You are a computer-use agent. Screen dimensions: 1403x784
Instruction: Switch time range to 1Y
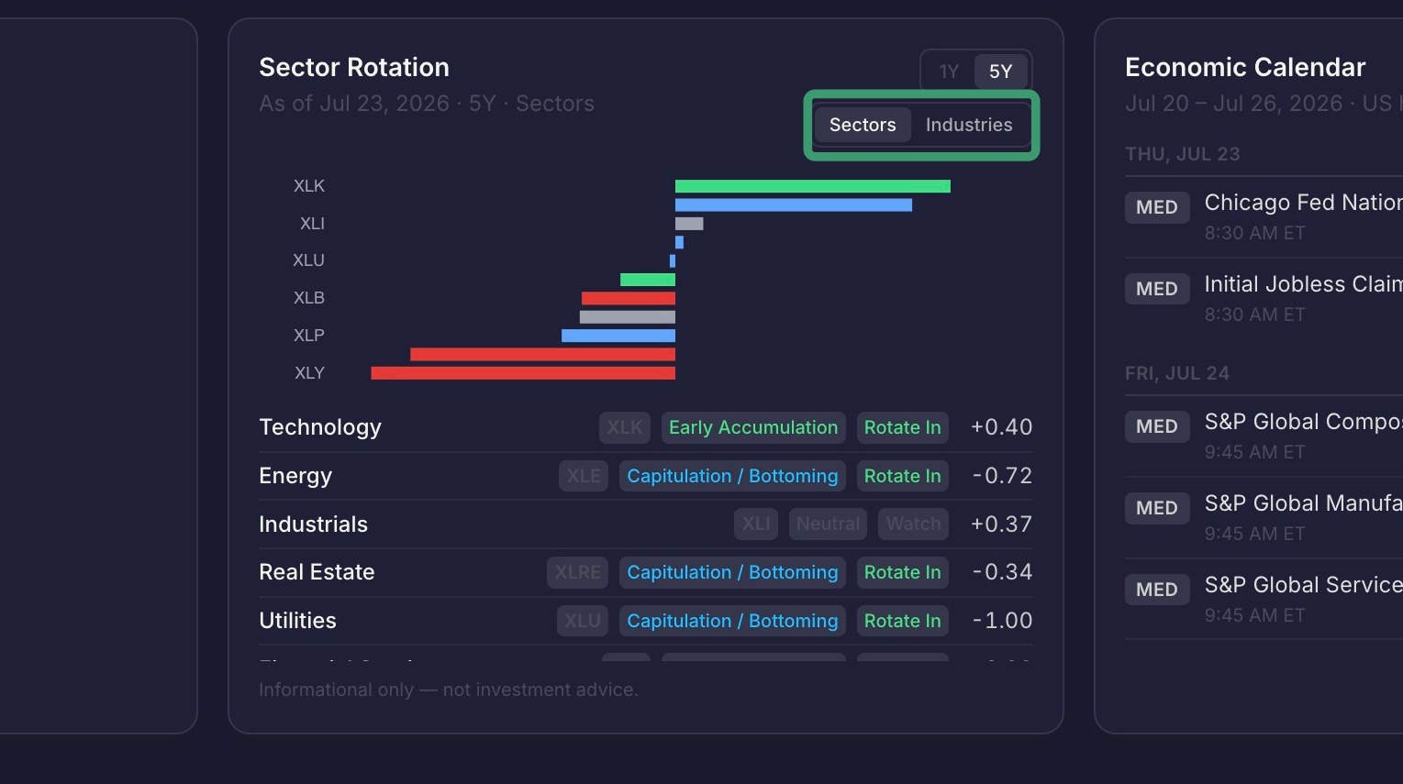[949, 72]
